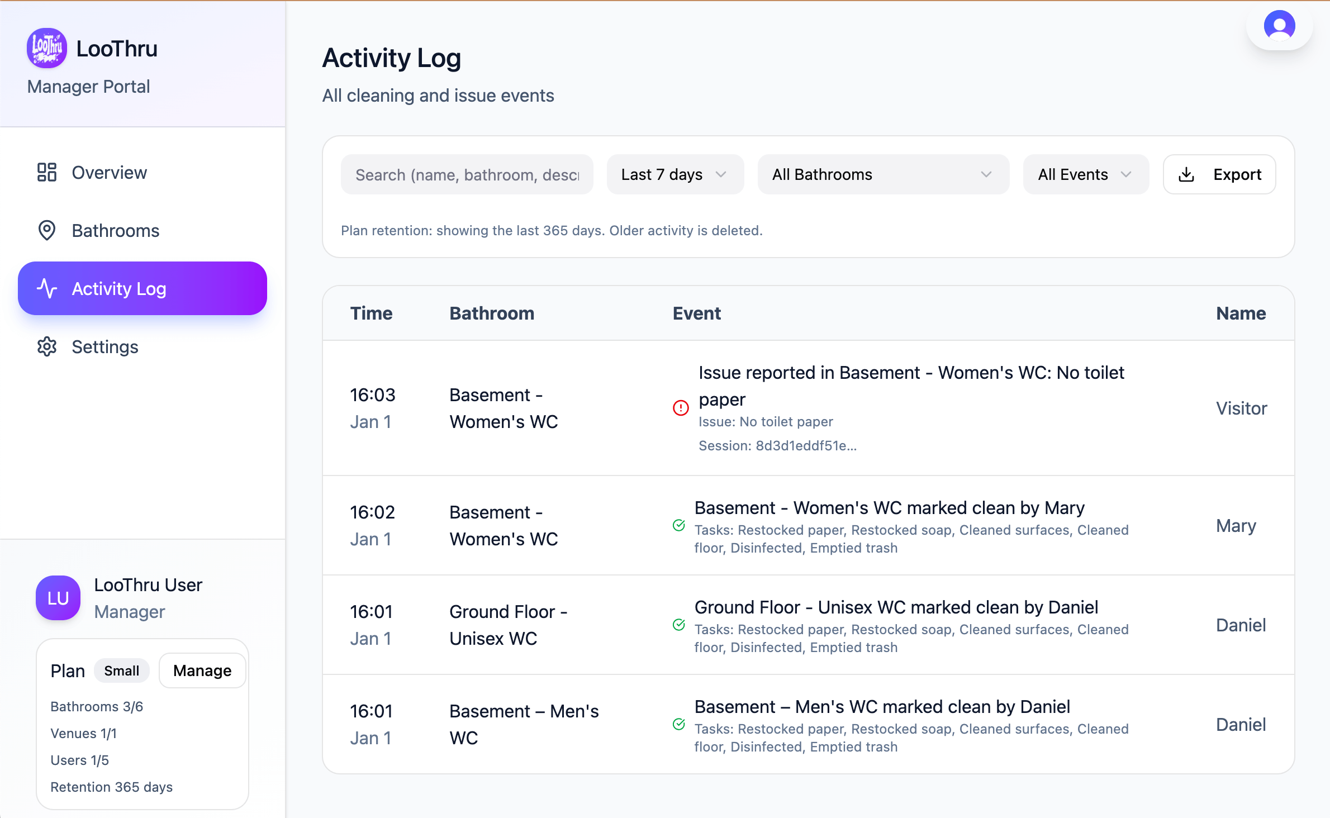Open Settings via the gear icon
The width and height of the screenshot is (1330, 818).
47,346
